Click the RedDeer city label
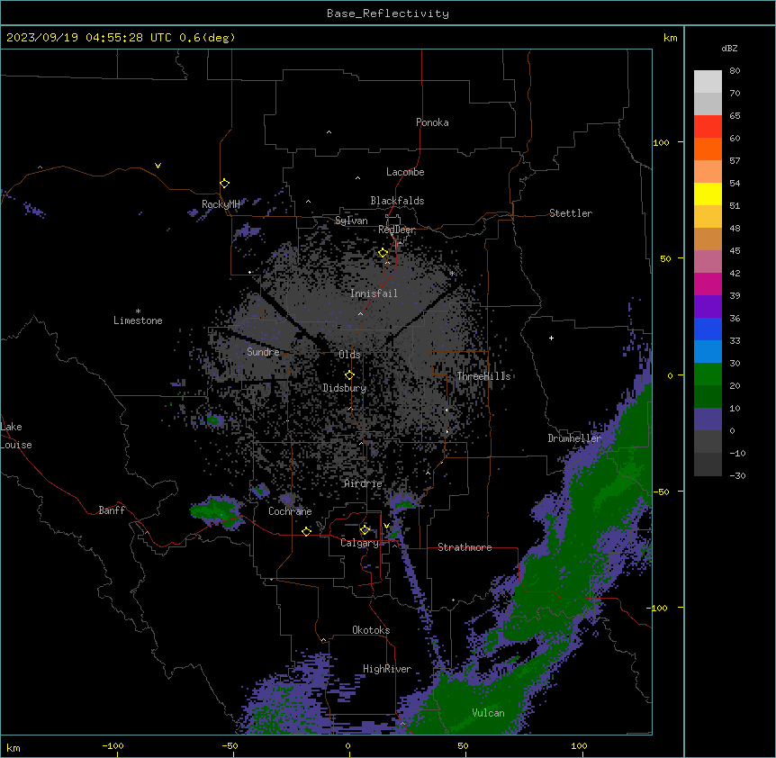The image size is (776, 758). pyautogui.click(x=396, y=230)
